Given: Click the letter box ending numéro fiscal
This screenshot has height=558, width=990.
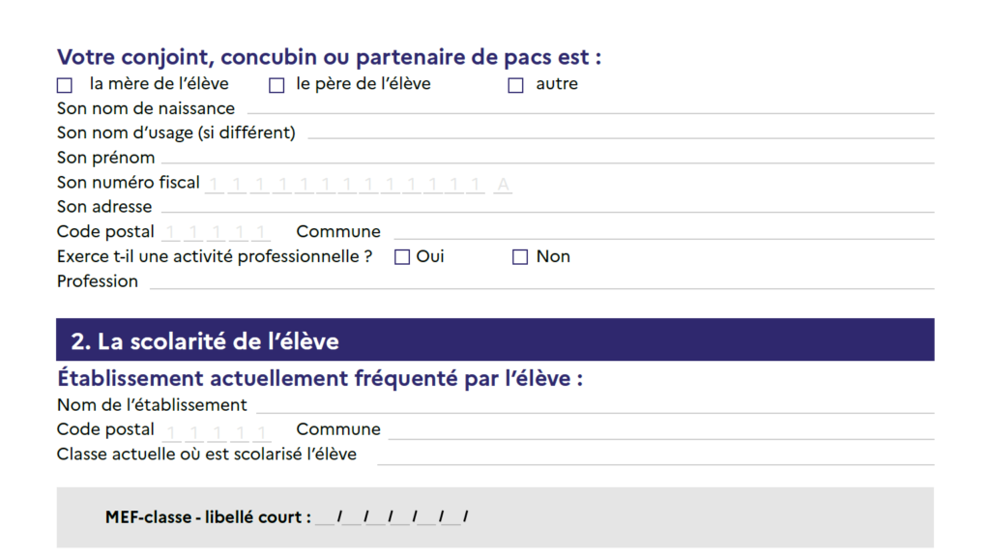Looking at the screenshot, I should point(503,184).
